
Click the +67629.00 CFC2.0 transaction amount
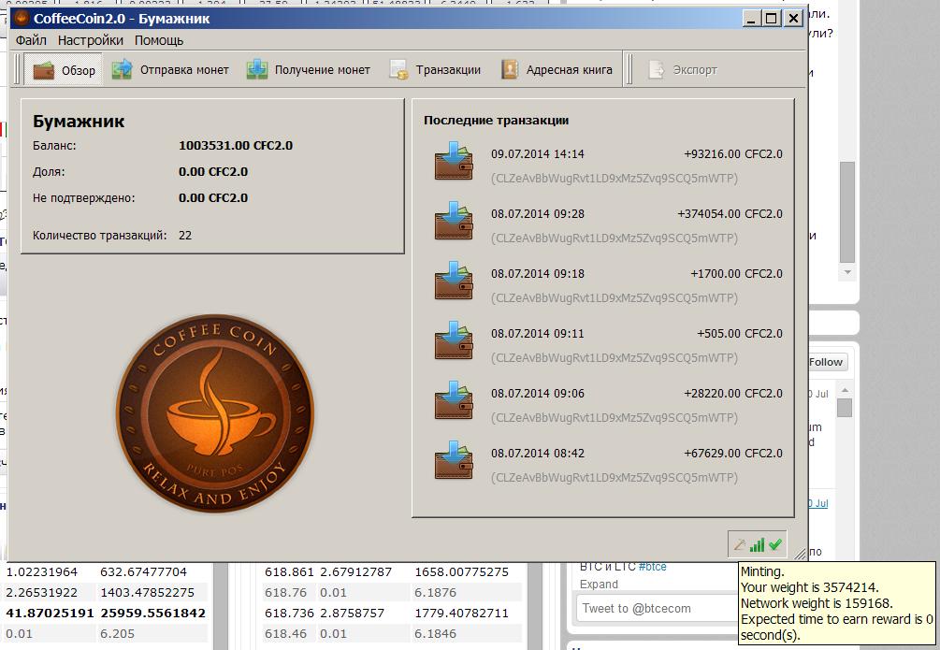pos(733,454)
